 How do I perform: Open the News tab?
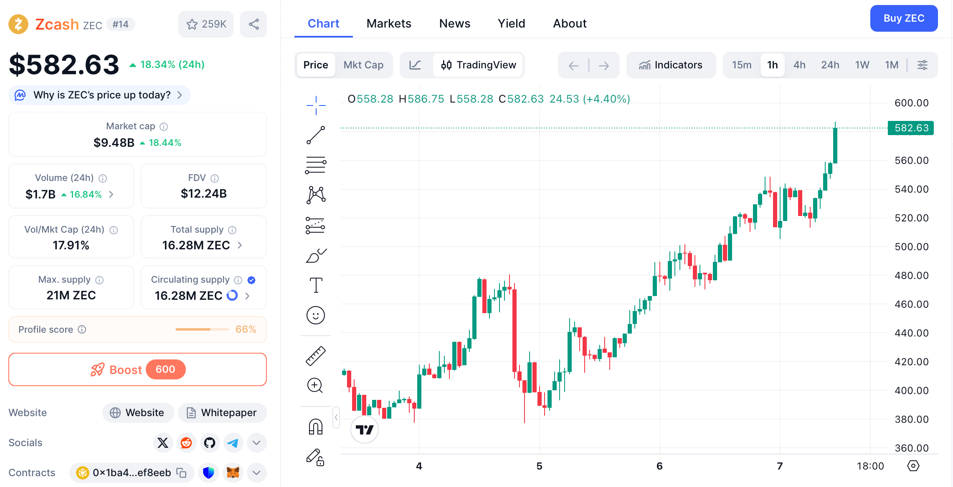point(454,23)
